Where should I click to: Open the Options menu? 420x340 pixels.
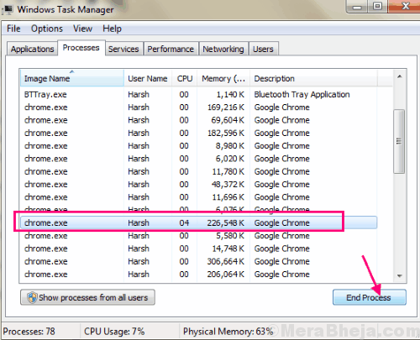coord(47,29)
